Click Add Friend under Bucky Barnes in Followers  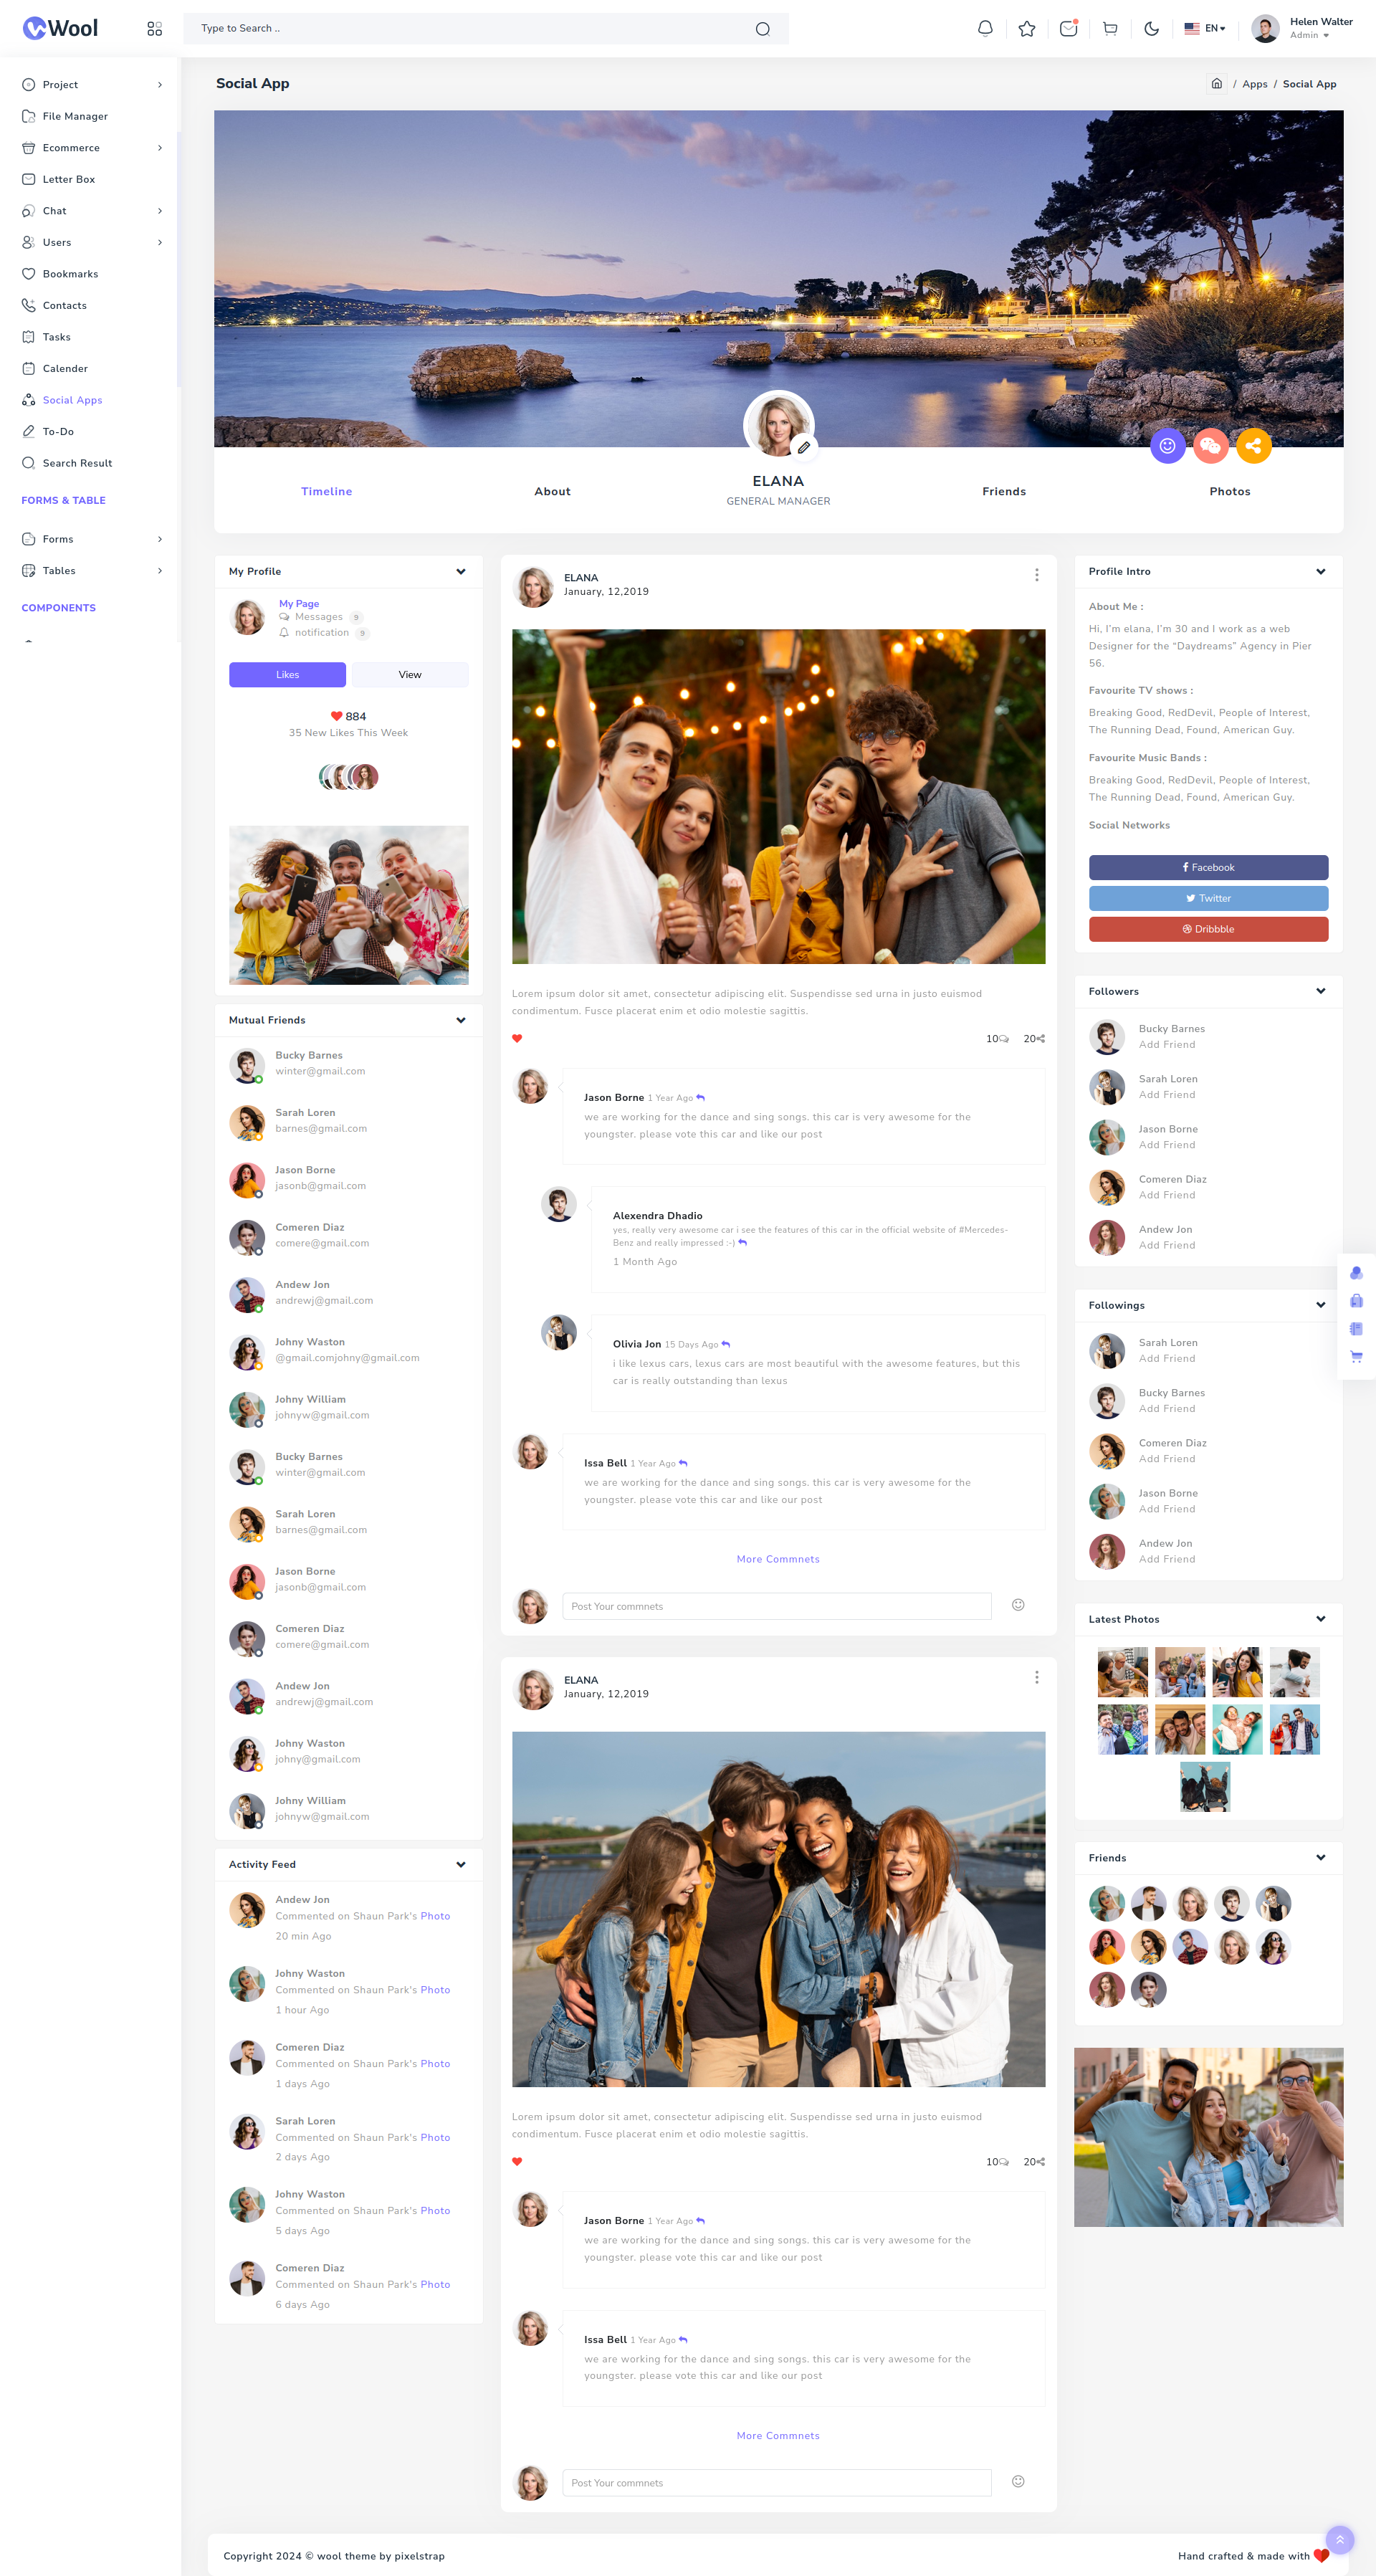coord(1167,1045)
